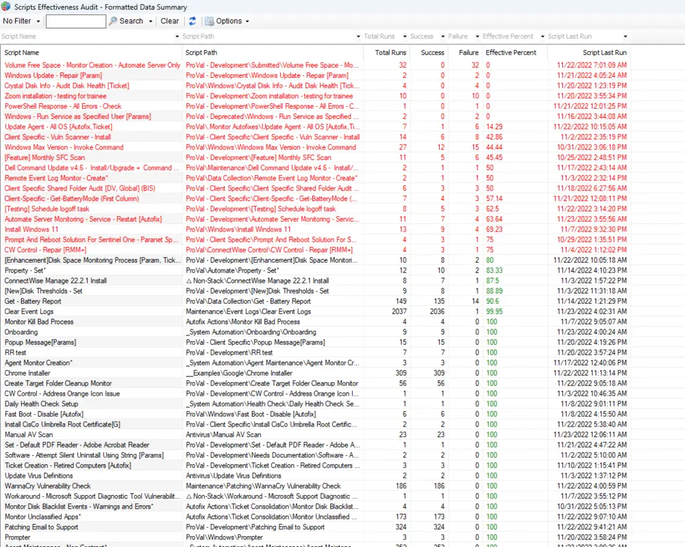
Task: Select 'Crystal Disk Info - Audit Disk Health [Ticket]'
Action: click(67, 86)
